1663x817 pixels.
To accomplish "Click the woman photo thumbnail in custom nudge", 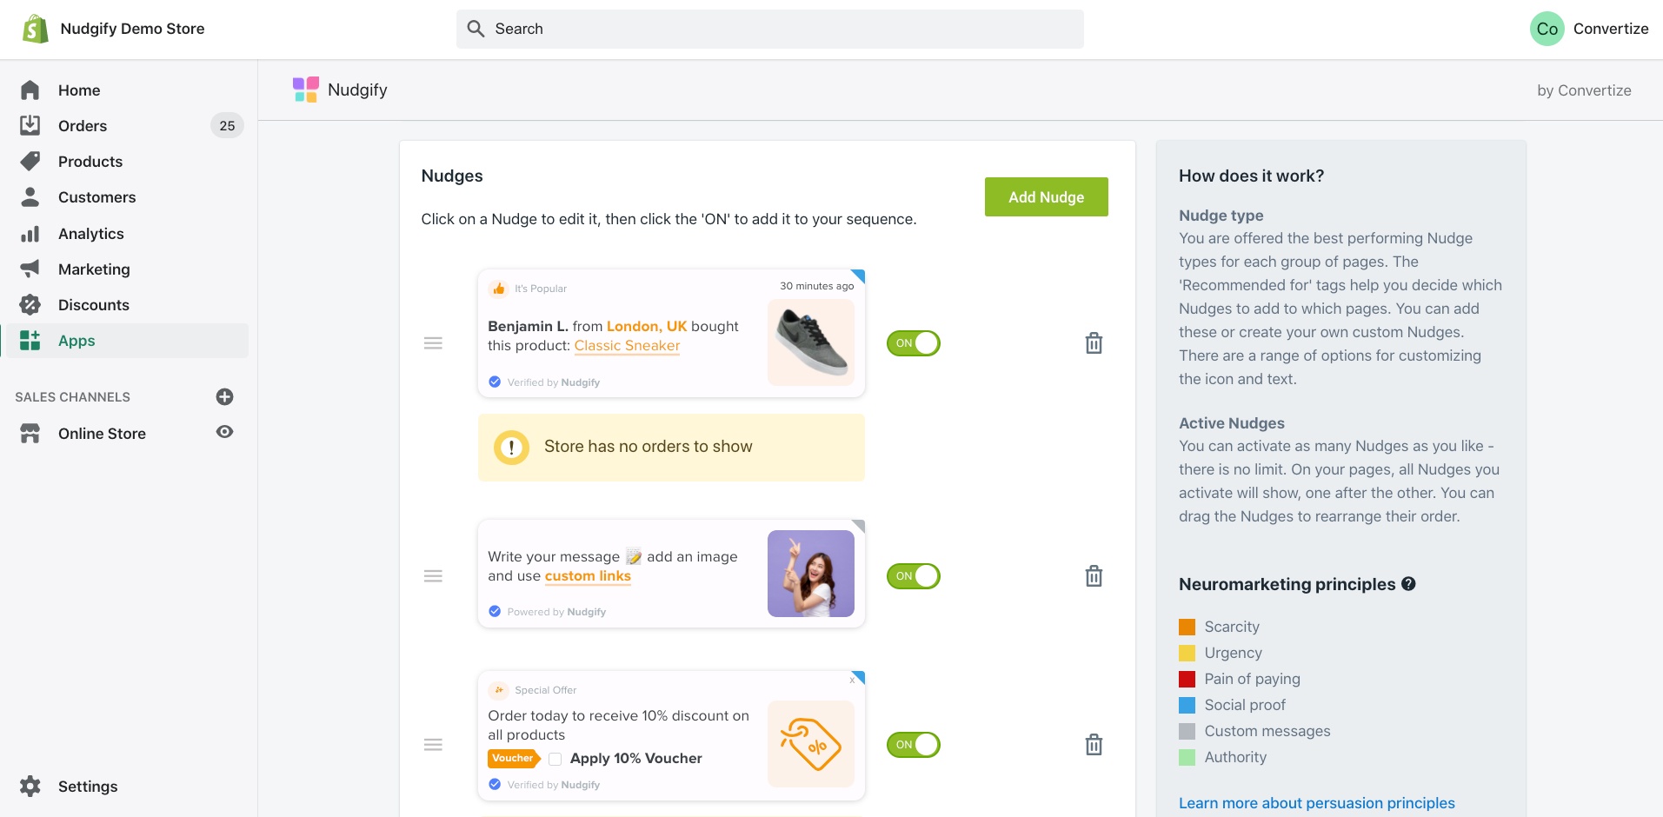I will pyautogui.click(x=811, y=574).
